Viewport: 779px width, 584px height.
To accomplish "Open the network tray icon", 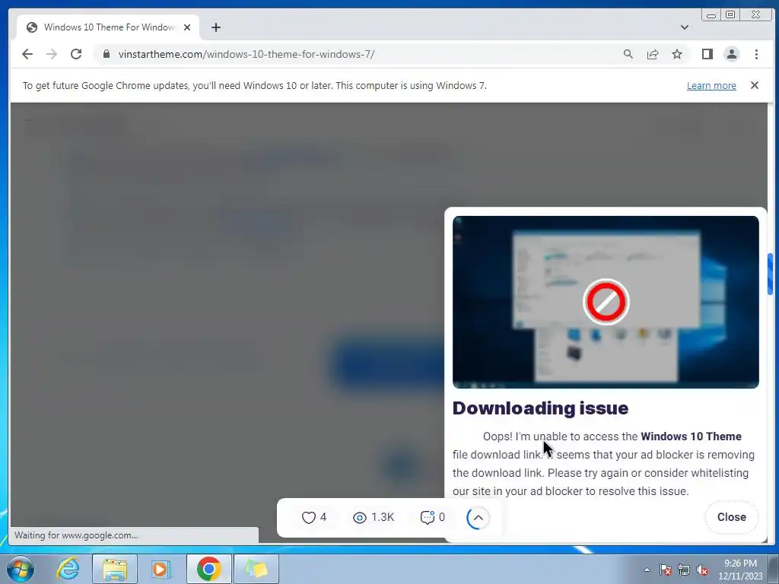I will coord(684,570).
